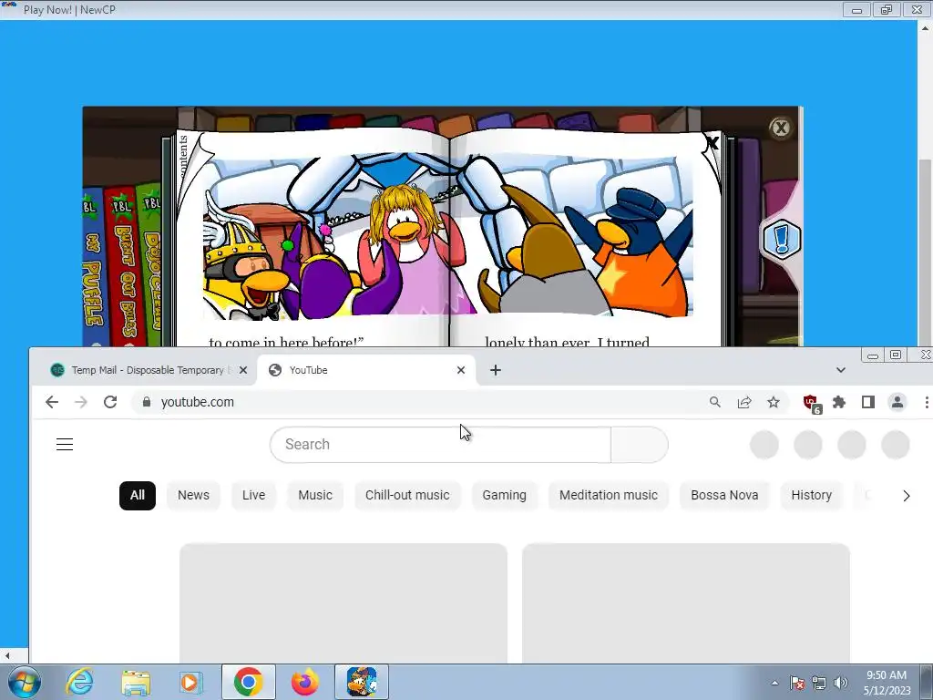Open the first loading video placeholder

(343, 602)
